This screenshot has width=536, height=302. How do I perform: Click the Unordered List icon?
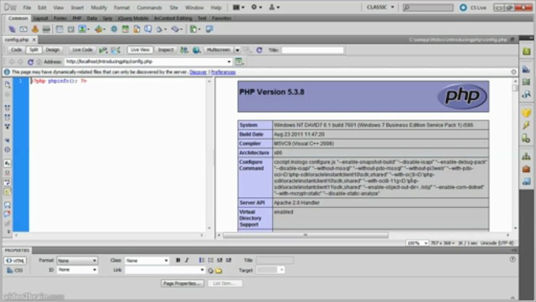(x=202, y=260)
